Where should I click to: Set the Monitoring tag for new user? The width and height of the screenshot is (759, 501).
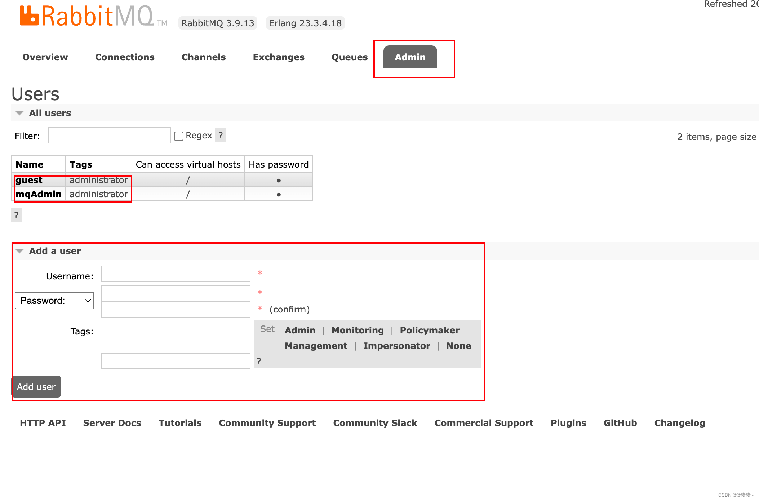[x=356, y=330]
